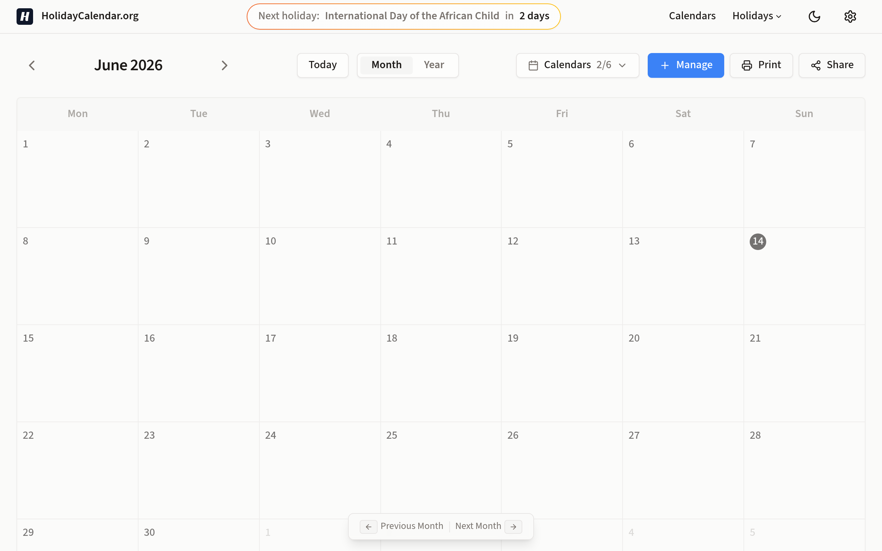Expand the Holidays dropdown menu
This screenshot has height=551, width=882.
click(x=757, y=16)
